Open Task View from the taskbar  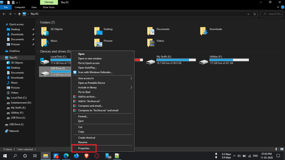coord(35,156)
